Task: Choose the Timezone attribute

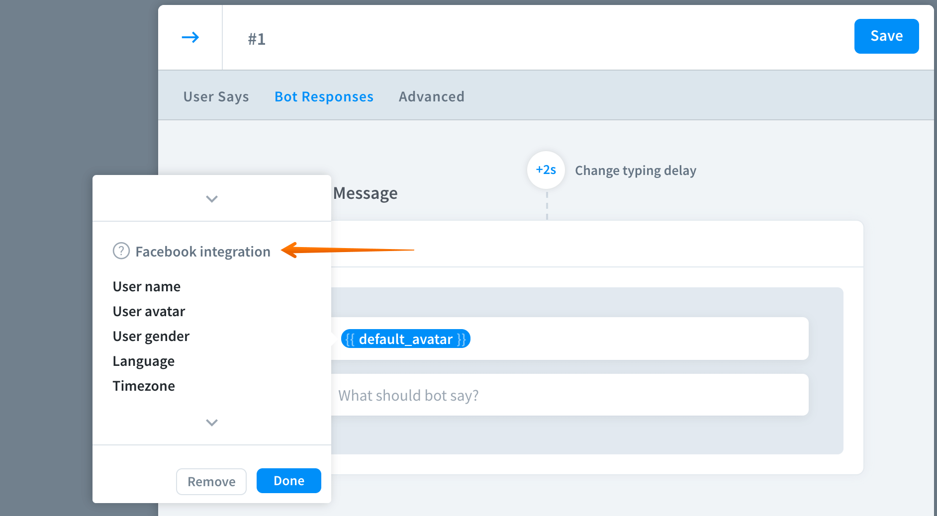Action: pos(143,386)
